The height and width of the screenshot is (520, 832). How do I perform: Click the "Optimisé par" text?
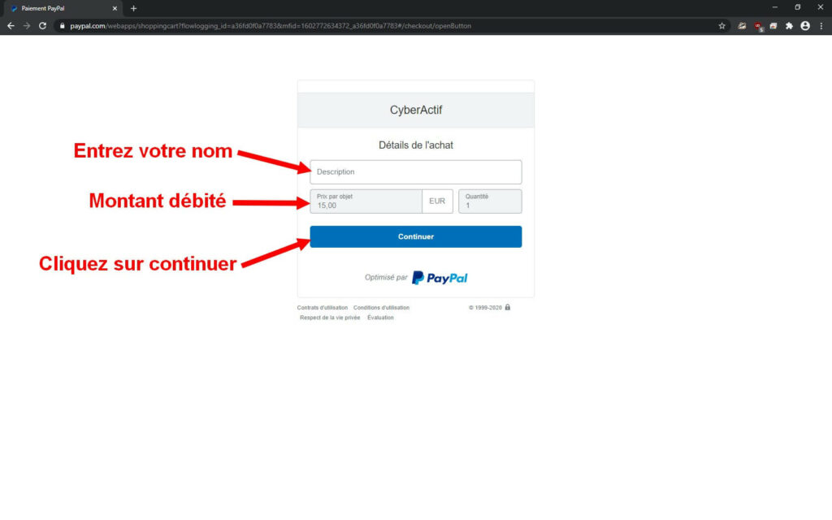(x=386, y=277)
